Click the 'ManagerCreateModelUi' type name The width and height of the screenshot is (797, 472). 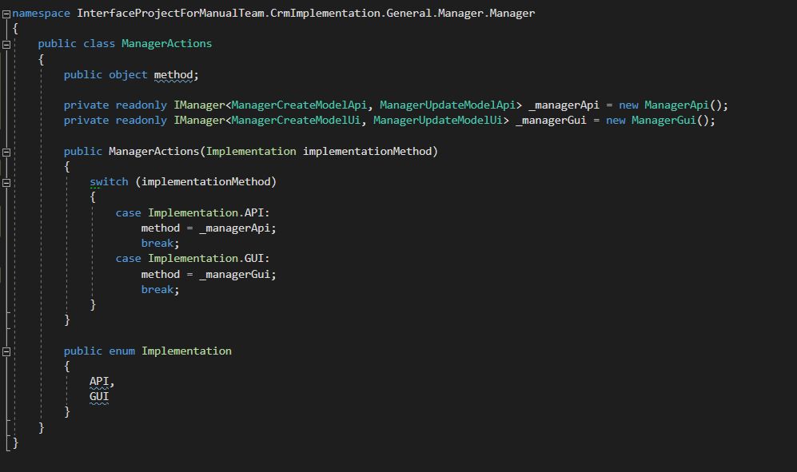(x=296, y=121)
